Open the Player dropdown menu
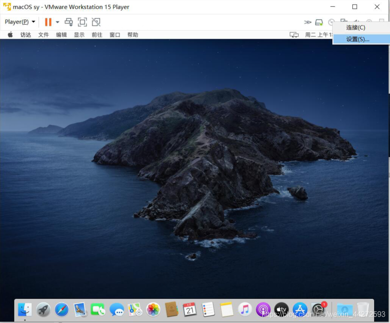 click(20, 22)
